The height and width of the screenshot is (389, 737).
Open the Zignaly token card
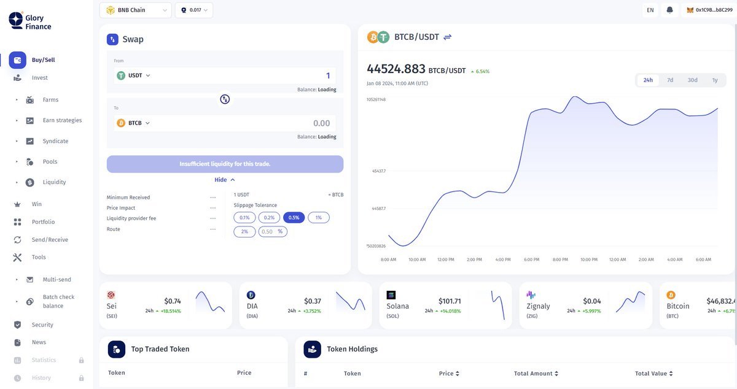[x=585, y=305]
